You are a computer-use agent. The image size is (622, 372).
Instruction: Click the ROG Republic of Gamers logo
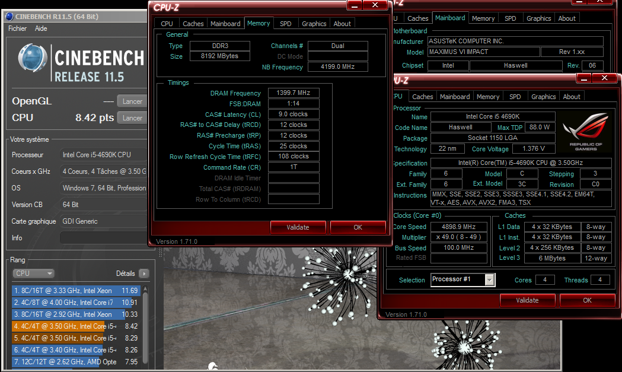pyautogui.click(x=585, y=131)
